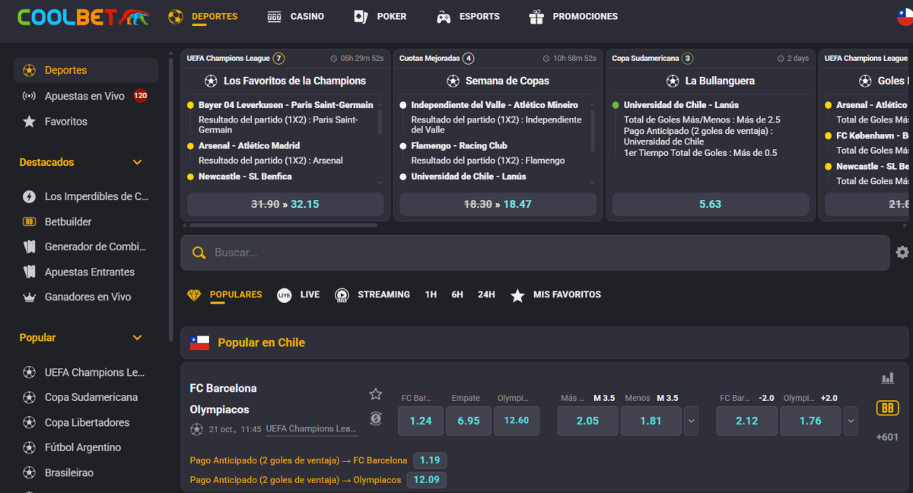Image resolution: width=913 pixels, height=493 pixels.
Task: Bet FC Barcelona -2.0 at 2.12
Action: (x=747, y=421)
